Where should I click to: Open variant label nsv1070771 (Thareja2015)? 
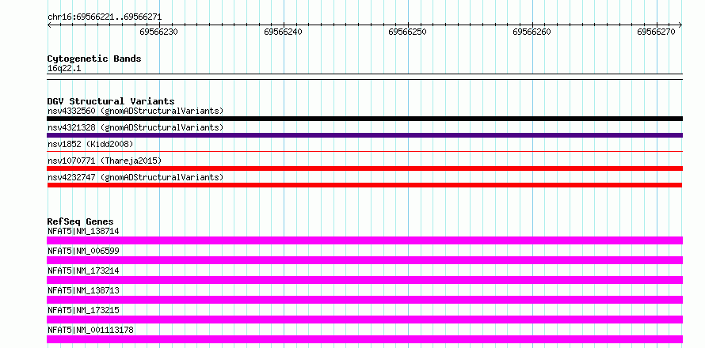(x=105, y=161)
